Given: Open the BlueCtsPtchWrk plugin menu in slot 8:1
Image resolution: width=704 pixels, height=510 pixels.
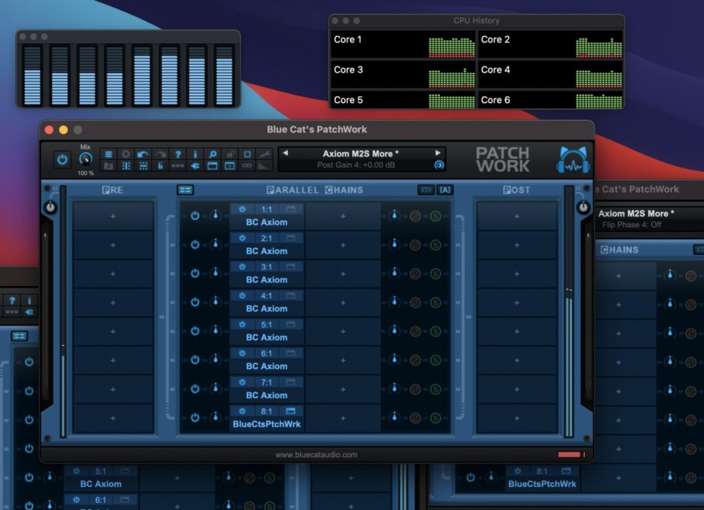Looking at the screenshot, I should point(267,424).
